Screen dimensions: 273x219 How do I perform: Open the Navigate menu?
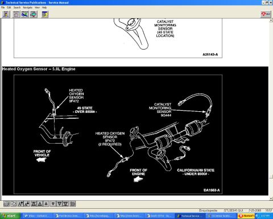click(28, 7)
